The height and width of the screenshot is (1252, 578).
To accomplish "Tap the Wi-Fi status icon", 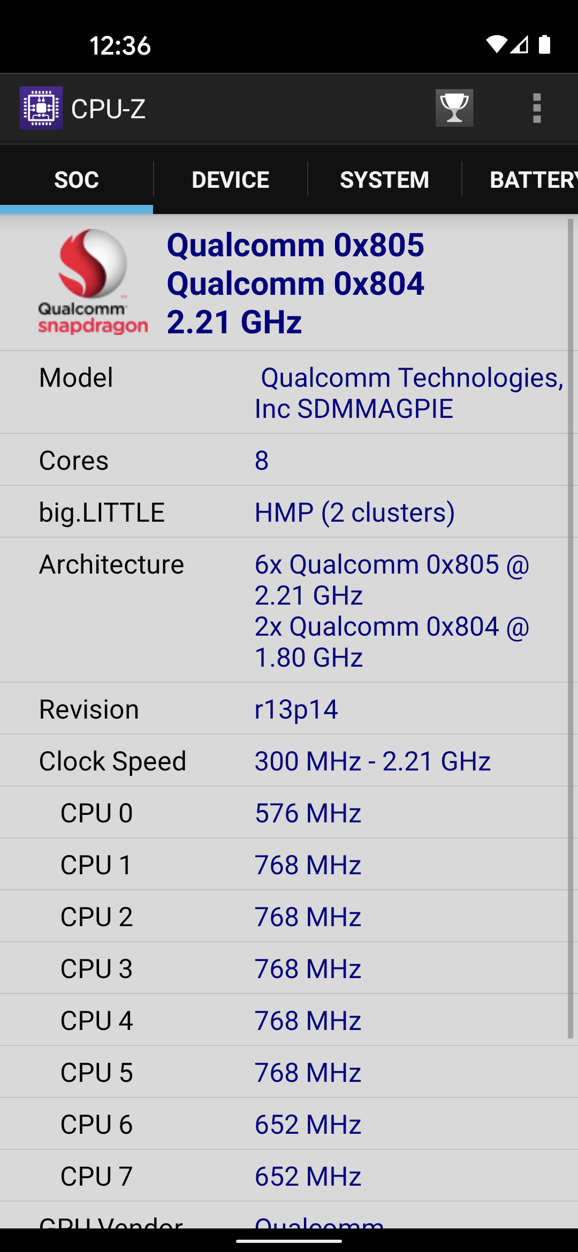I will [496, 45].
